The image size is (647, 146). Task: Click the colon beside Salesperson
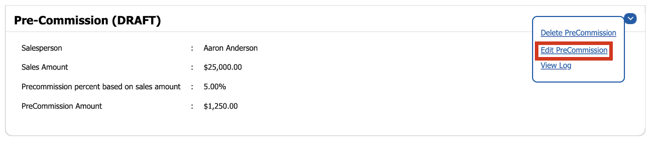click(192, 48)
